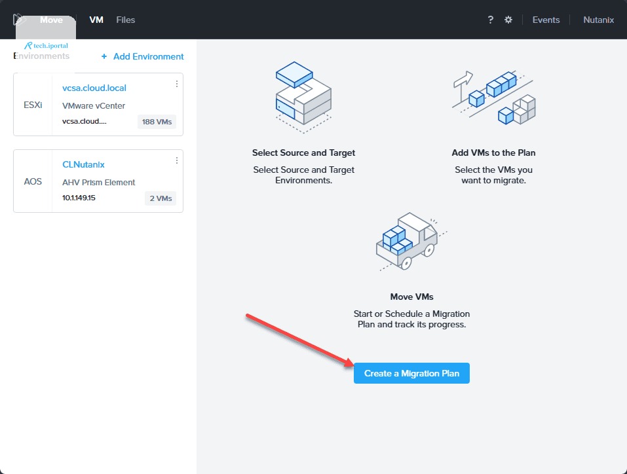Image resolution: width=627 pixels, height=474 pixels.
Task: Open kebab menu for CLNutanix environment
Action: click(x=177, y=160)
